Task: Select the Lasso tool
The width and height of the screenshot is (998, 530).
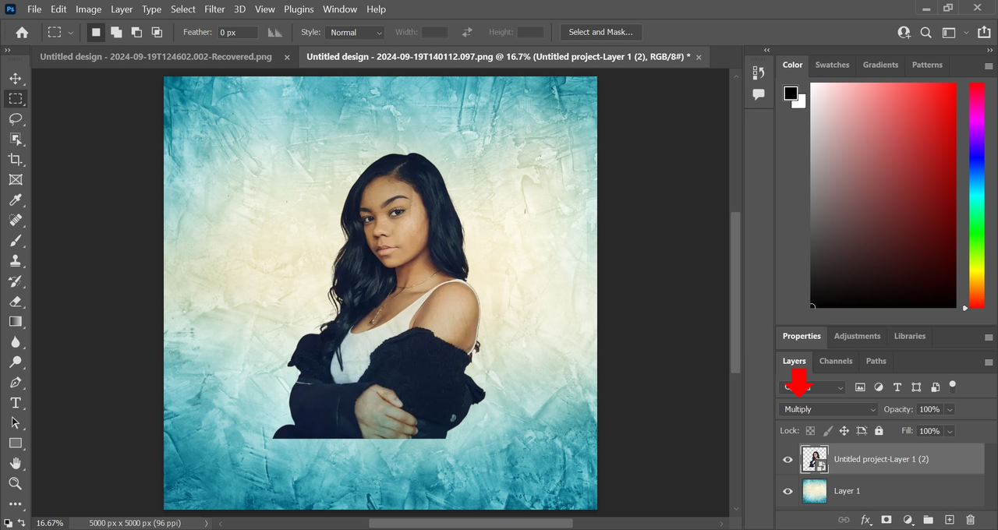Action: coord(15,119)
